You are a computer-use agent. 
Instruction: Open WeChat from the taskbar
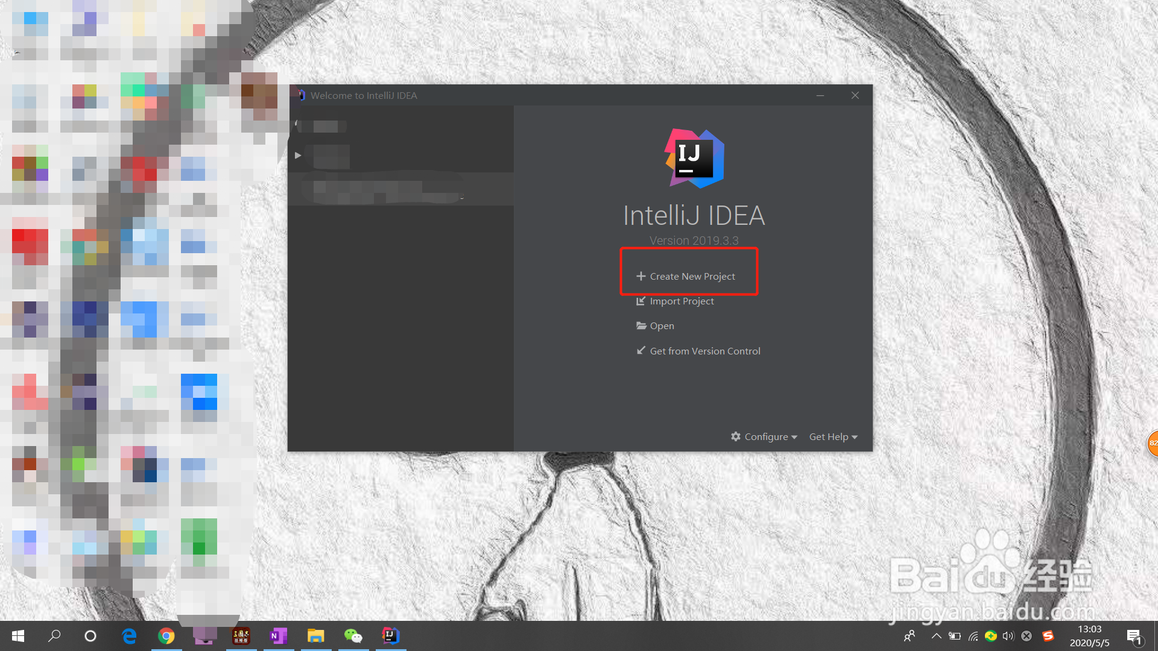353,636
